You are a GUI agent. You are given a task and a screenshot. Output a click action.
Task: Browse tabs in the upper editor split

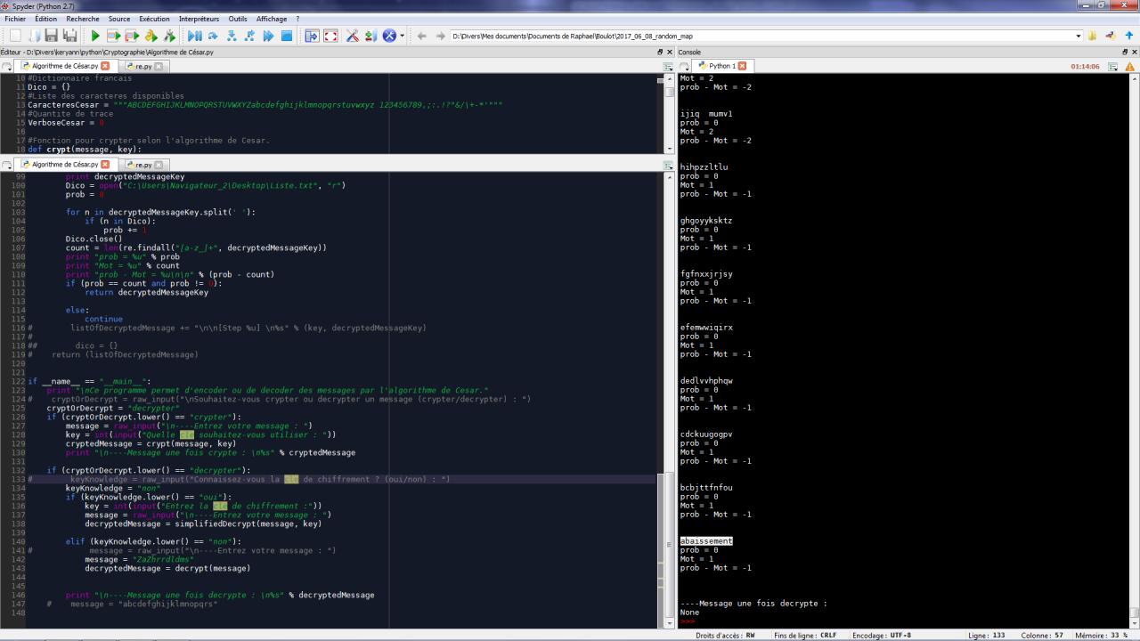7,66
